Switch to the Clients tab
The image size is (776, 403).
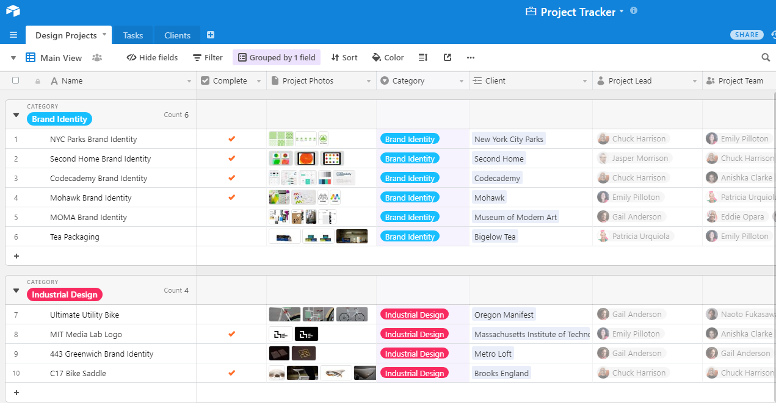[x=177, y=35]
